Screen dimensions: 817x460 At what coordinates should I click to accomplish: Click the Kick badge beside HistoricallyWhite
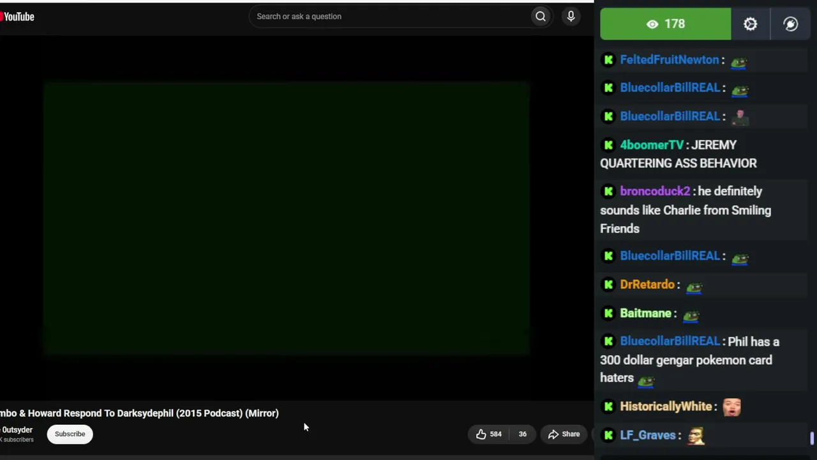[x=608, y=406]
